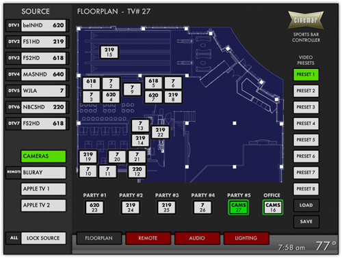Select TV 9 tile showing channel 7
This screenshot has width=342, height=258.
click(132, 89)
